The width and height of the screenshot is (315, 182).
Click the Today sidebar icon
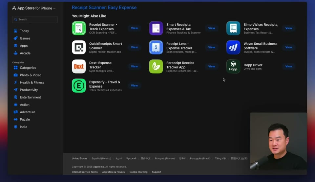coord(15,31)
